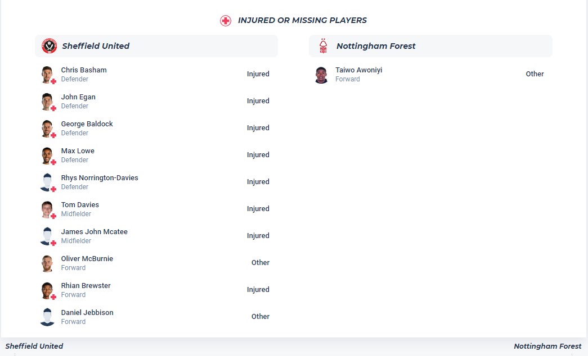Screen dimensions: 588x356
Task: Select Tom Davies midfielder entry
Action: tap(80, 205)
